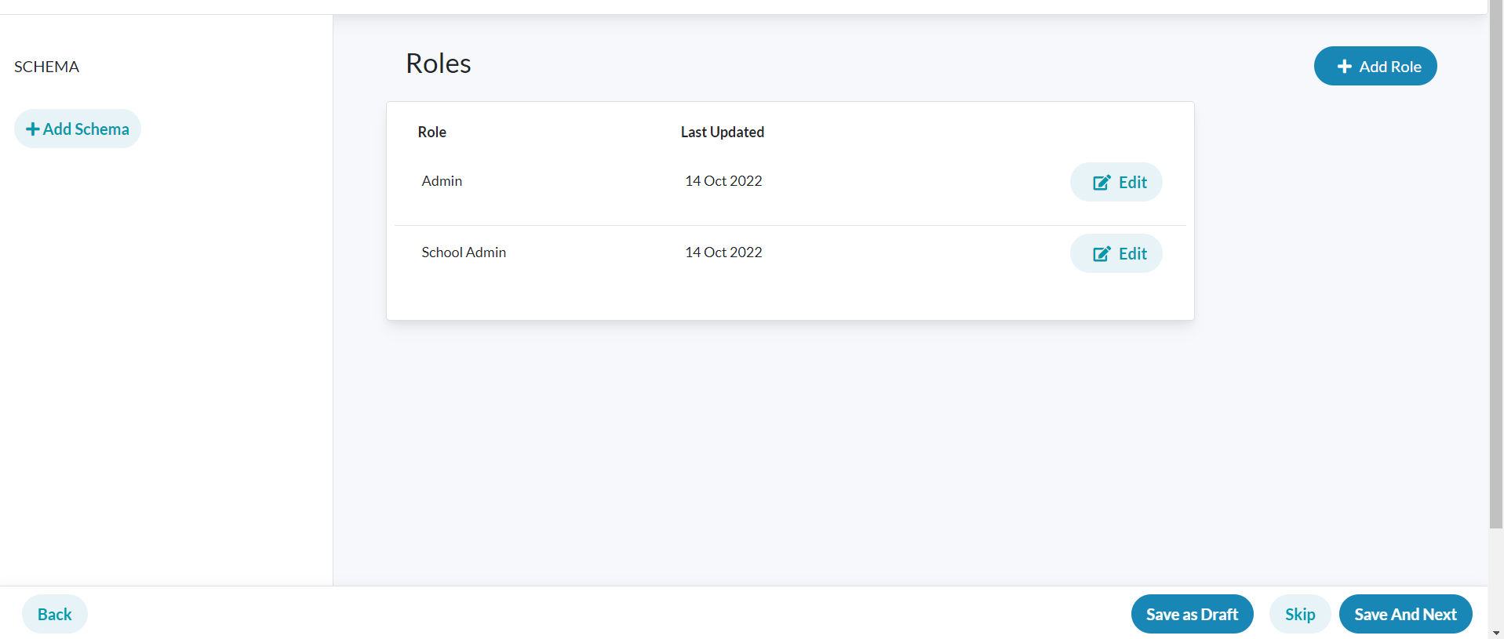Click the pencil icon beside Admin's Edit
Viewport: 1504px width, 639px height.
coord(1102,181)
